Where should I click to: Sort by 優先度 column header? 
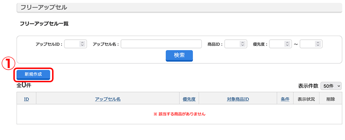tap(189, 99)
